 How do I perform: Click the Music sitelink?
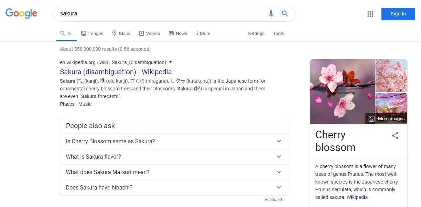85,104
